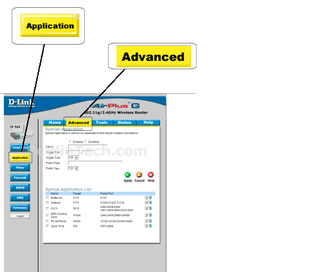Open the Status tab
The image size is (310, 272).
click(124, 122)
